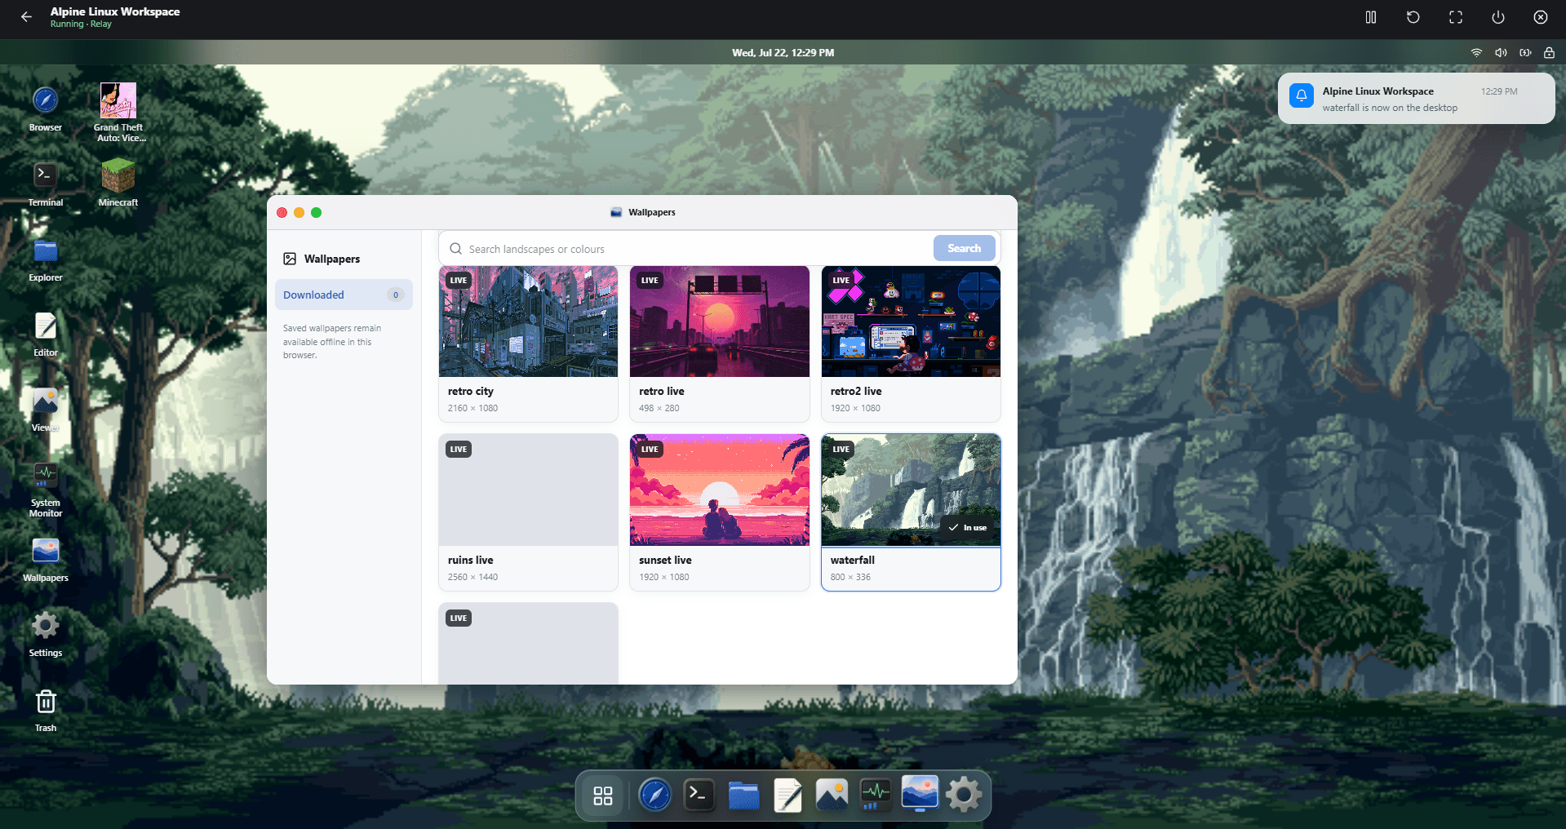This screenshot has width=1566, height=829.
Task: Open Grand Theft Auto: Vice City desktop icon
Action: pos(118,113)
